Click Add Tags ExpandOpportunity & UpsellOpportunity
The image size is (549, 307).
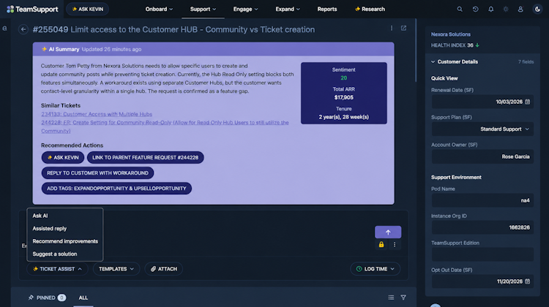[x=116, y=188]
